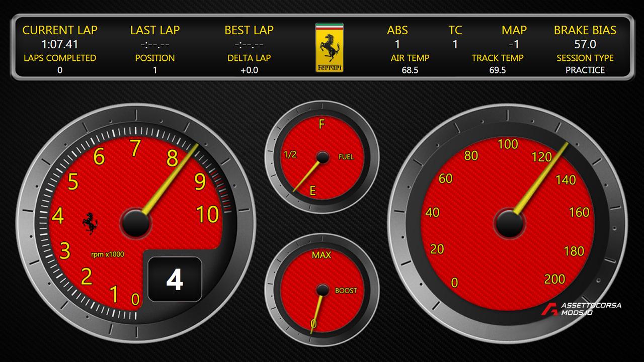Click the LAPS COMPLETED label
This screenshot has height=362, width=644.
coord(60,58)
